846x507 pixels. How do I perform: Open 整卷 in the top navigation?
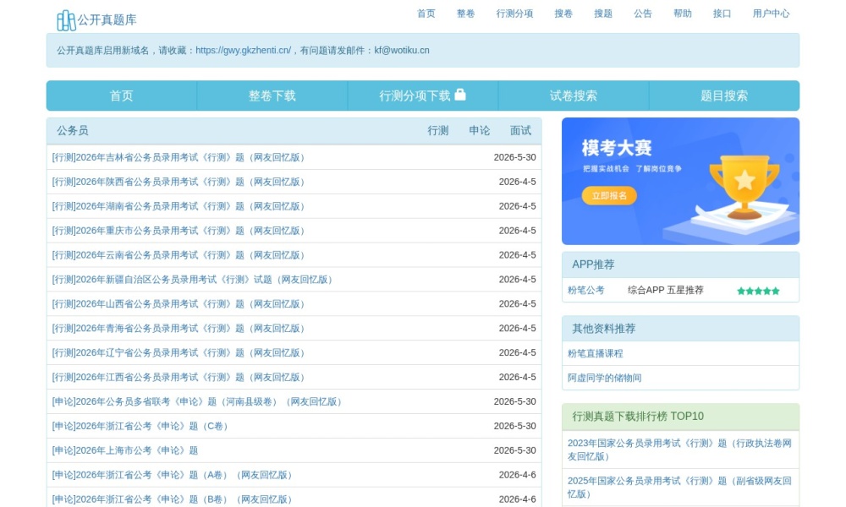pos(465,14)
